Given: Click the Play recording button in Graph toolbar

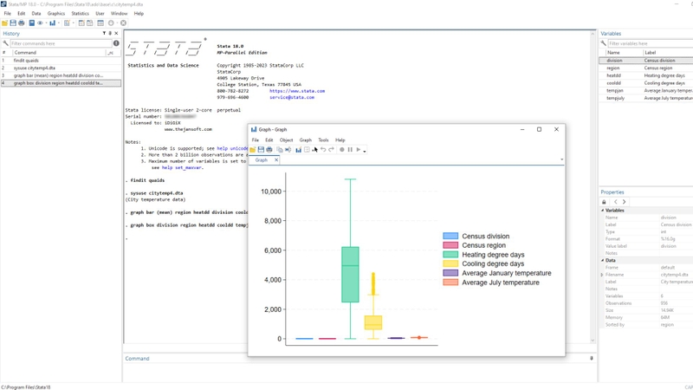Looking at the screenshot, I should point(359,149).
